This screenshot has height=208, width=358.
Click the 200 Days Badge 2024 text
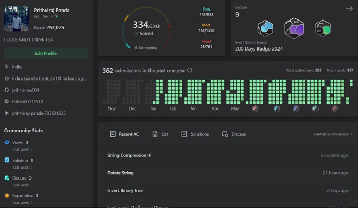coord(259,48)
